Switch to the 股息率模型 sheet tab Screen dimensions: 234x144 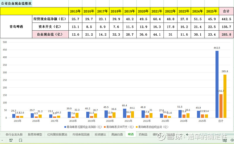[35, 134]
